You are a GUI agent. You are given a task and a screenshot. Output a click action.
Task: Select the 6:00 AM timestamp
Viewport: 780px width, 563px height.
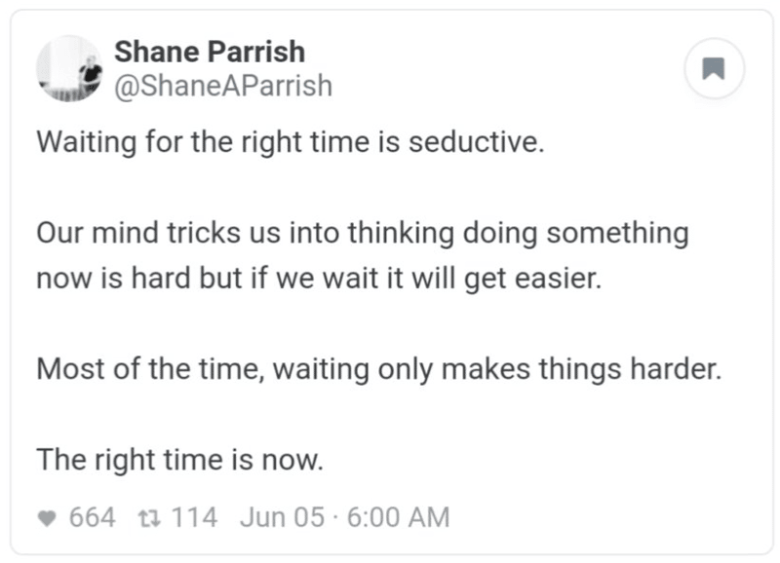(398, 517)
